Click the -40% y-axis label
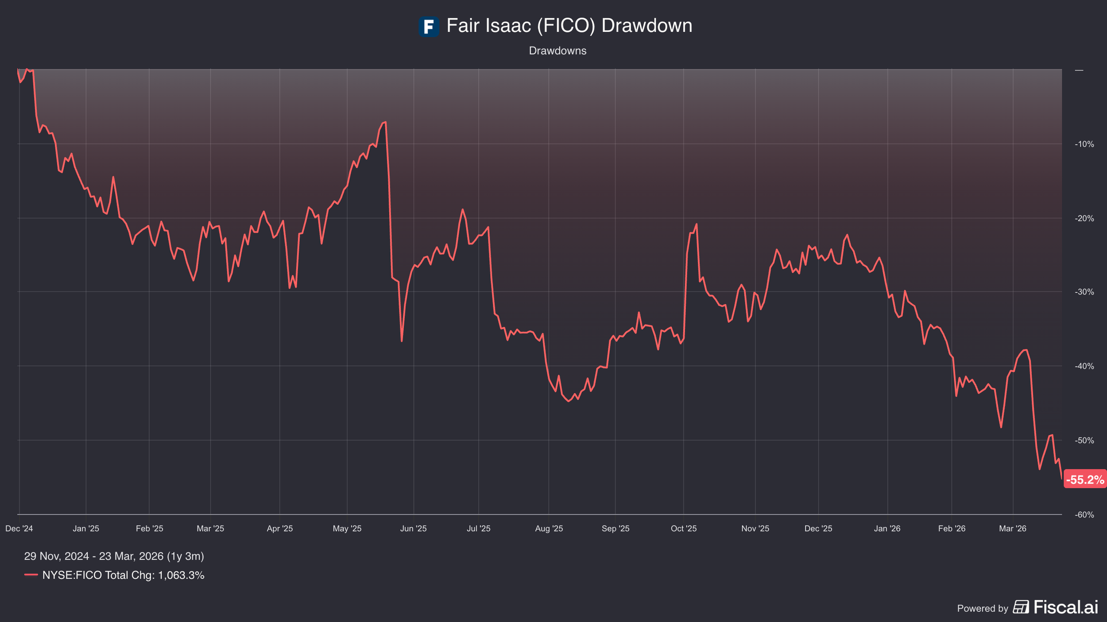The image size is (1107, 622). pos(1084,366)
